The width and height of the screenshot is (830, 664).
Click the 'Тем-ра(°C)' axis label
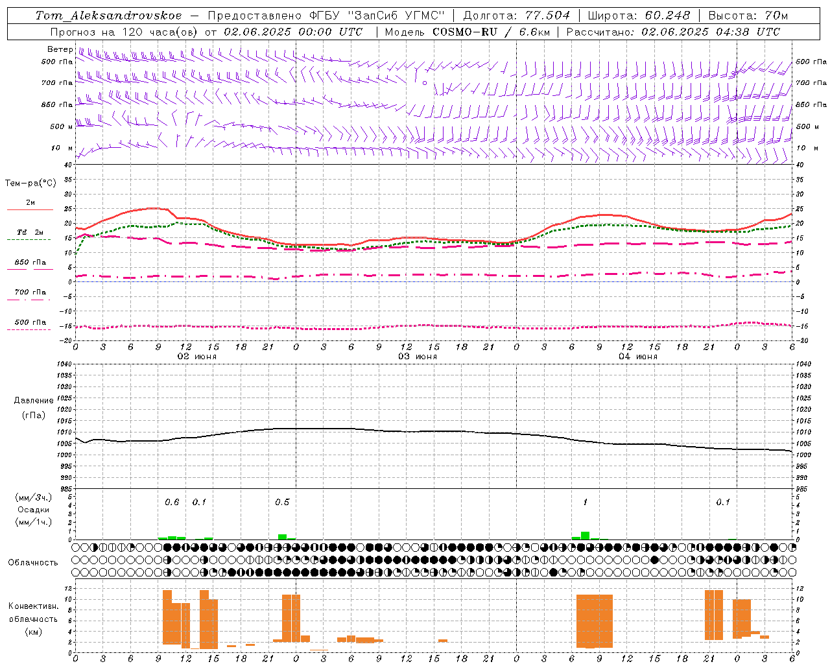[x=30, y=184]
